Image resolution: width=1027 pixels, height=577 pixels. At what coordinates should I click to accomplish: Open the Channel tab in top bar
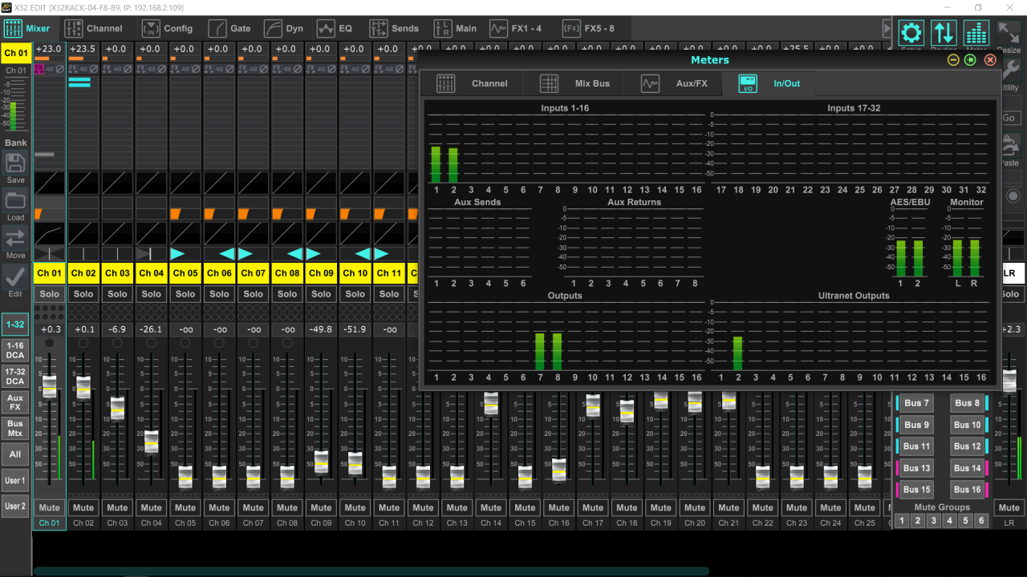(x=94, y=28)
